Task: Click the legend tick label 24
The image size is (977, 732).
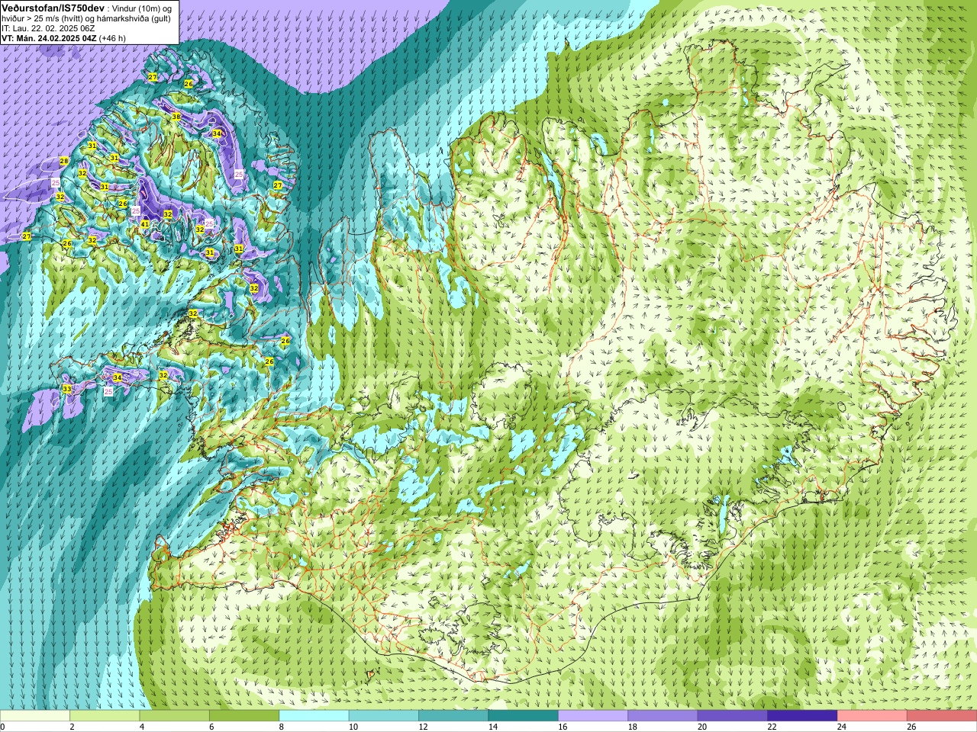Action: [842, 727]
